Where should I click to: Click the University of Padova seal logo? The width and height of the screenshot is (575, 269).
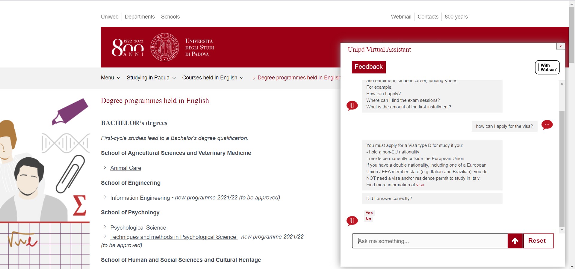pyautogui.click(x=164, y=47)
